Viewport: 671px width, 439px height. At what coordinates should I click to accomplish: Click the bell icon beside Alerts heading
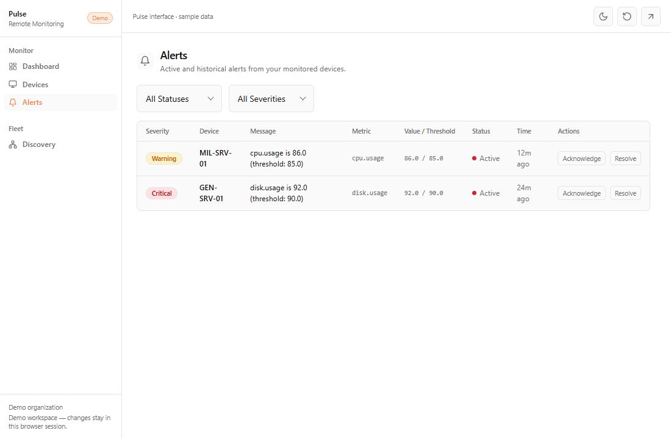[x=145, y=60]
